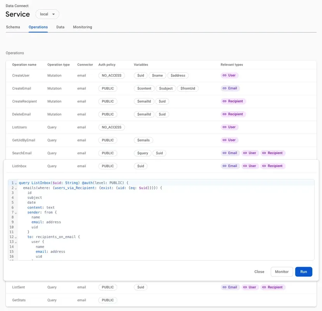Select the ListSent operation row

(x=161, y=287)
